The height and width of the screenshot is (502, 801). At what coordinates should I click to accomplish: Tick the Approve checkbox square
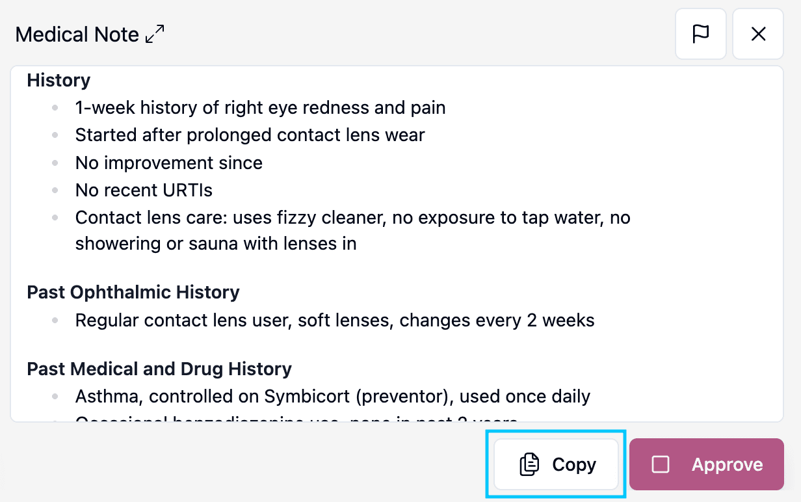click(x=661, y=464)
